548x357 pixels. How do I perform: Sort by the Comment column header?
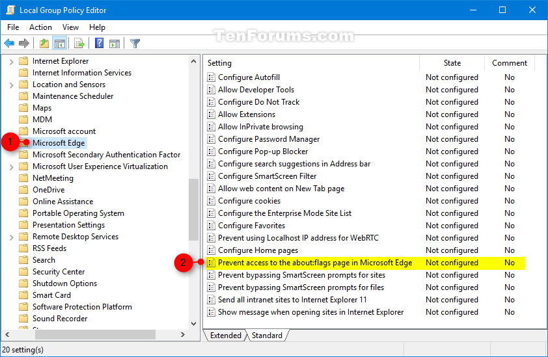(509, 63)
